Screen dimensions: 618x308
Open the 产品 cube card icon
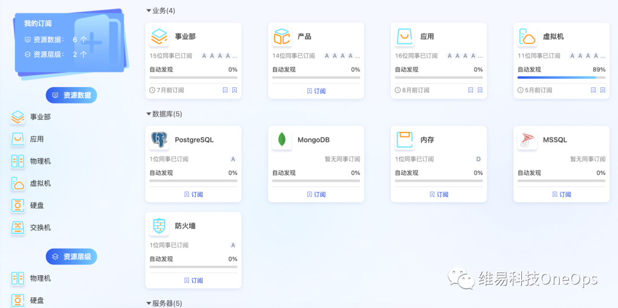(x=282, y=37)
